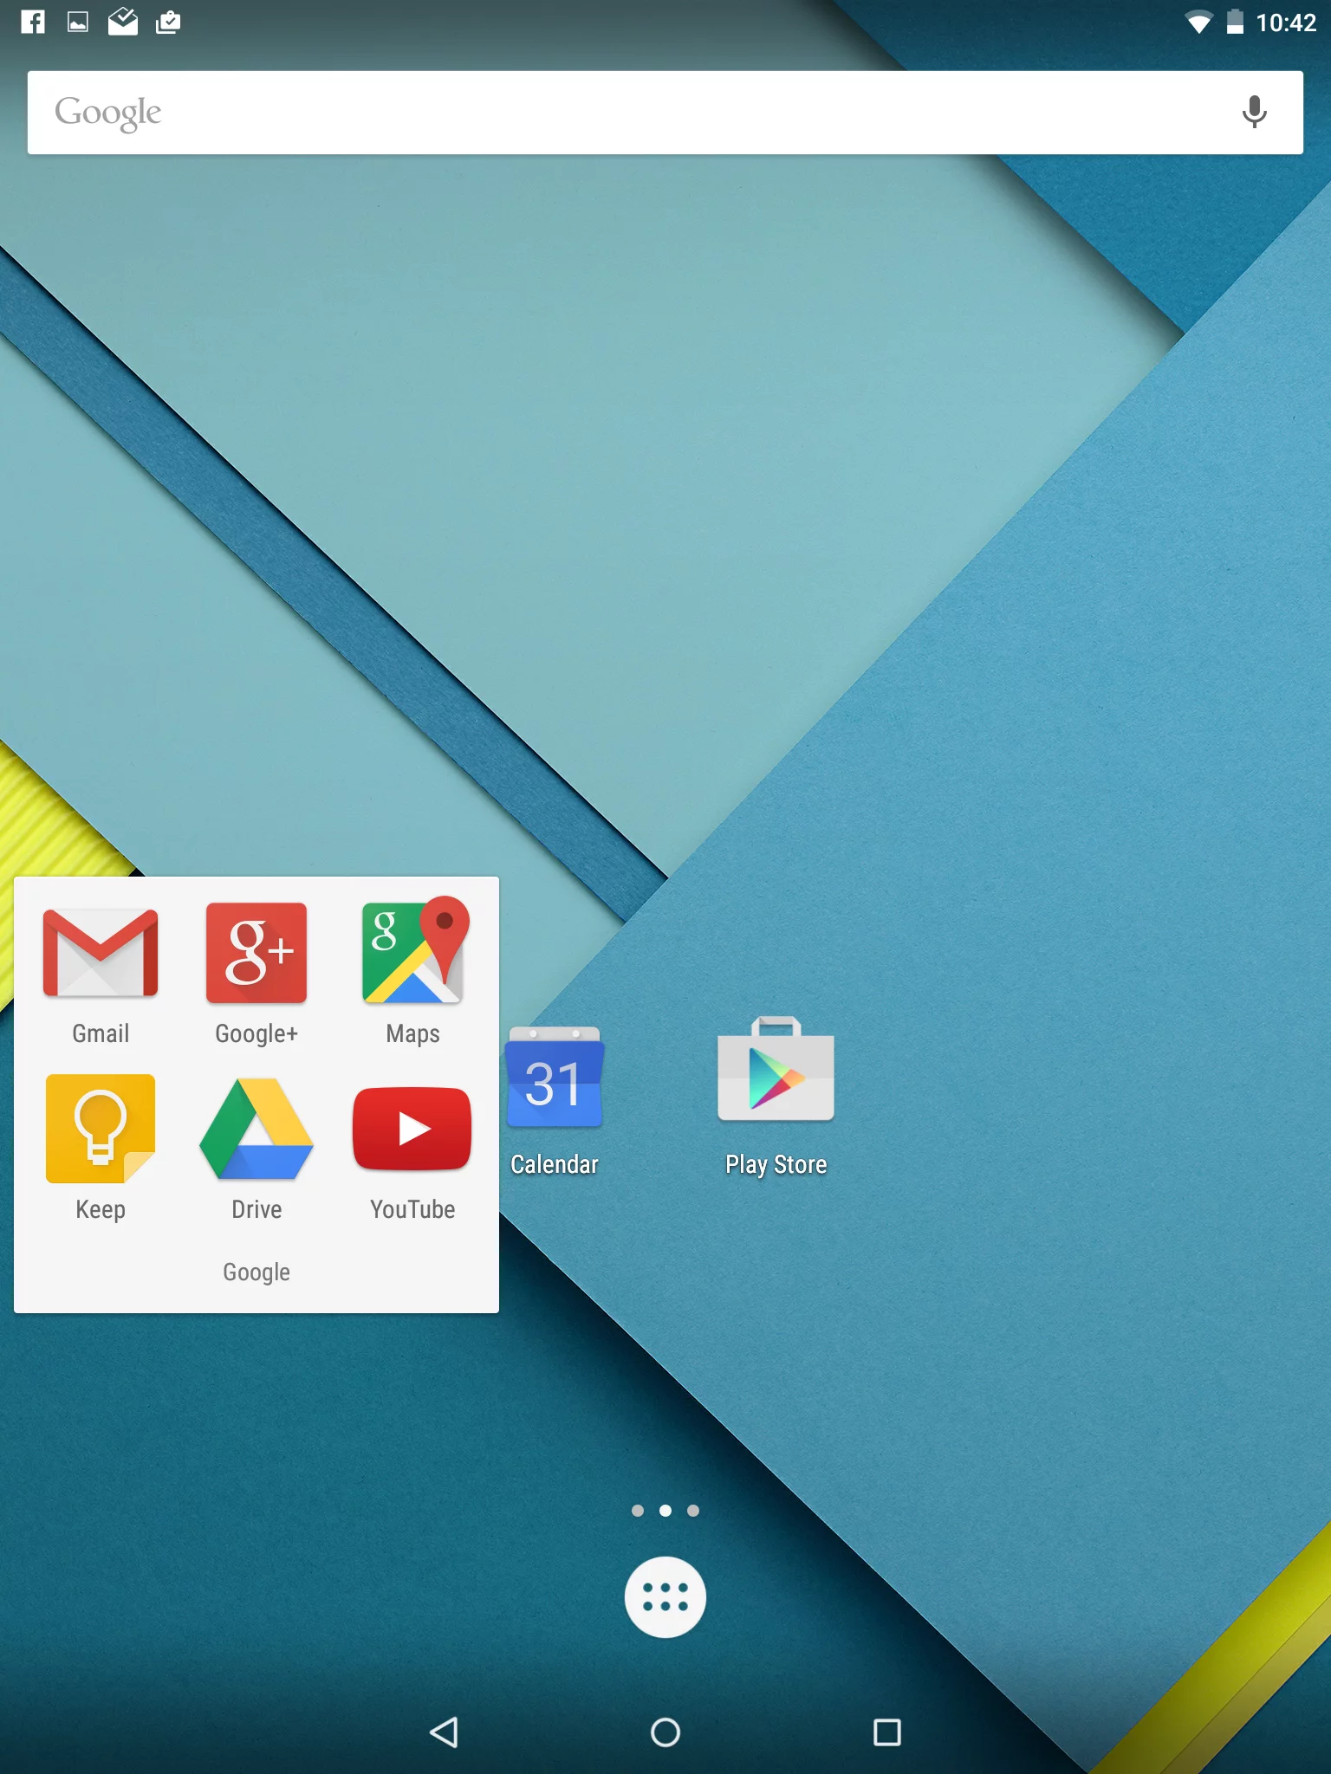Tap the Wi-Fi status icon
The height and width of the screenshot is (1774, 1331).
pyautogui.click(x=1198, y=23)
